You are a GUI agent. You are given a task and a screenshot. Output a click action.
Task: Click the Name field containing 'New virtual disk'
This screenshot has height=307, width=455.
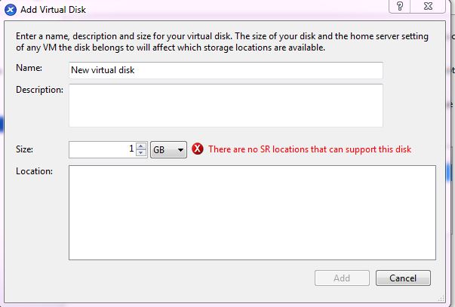tap(226, 70)
